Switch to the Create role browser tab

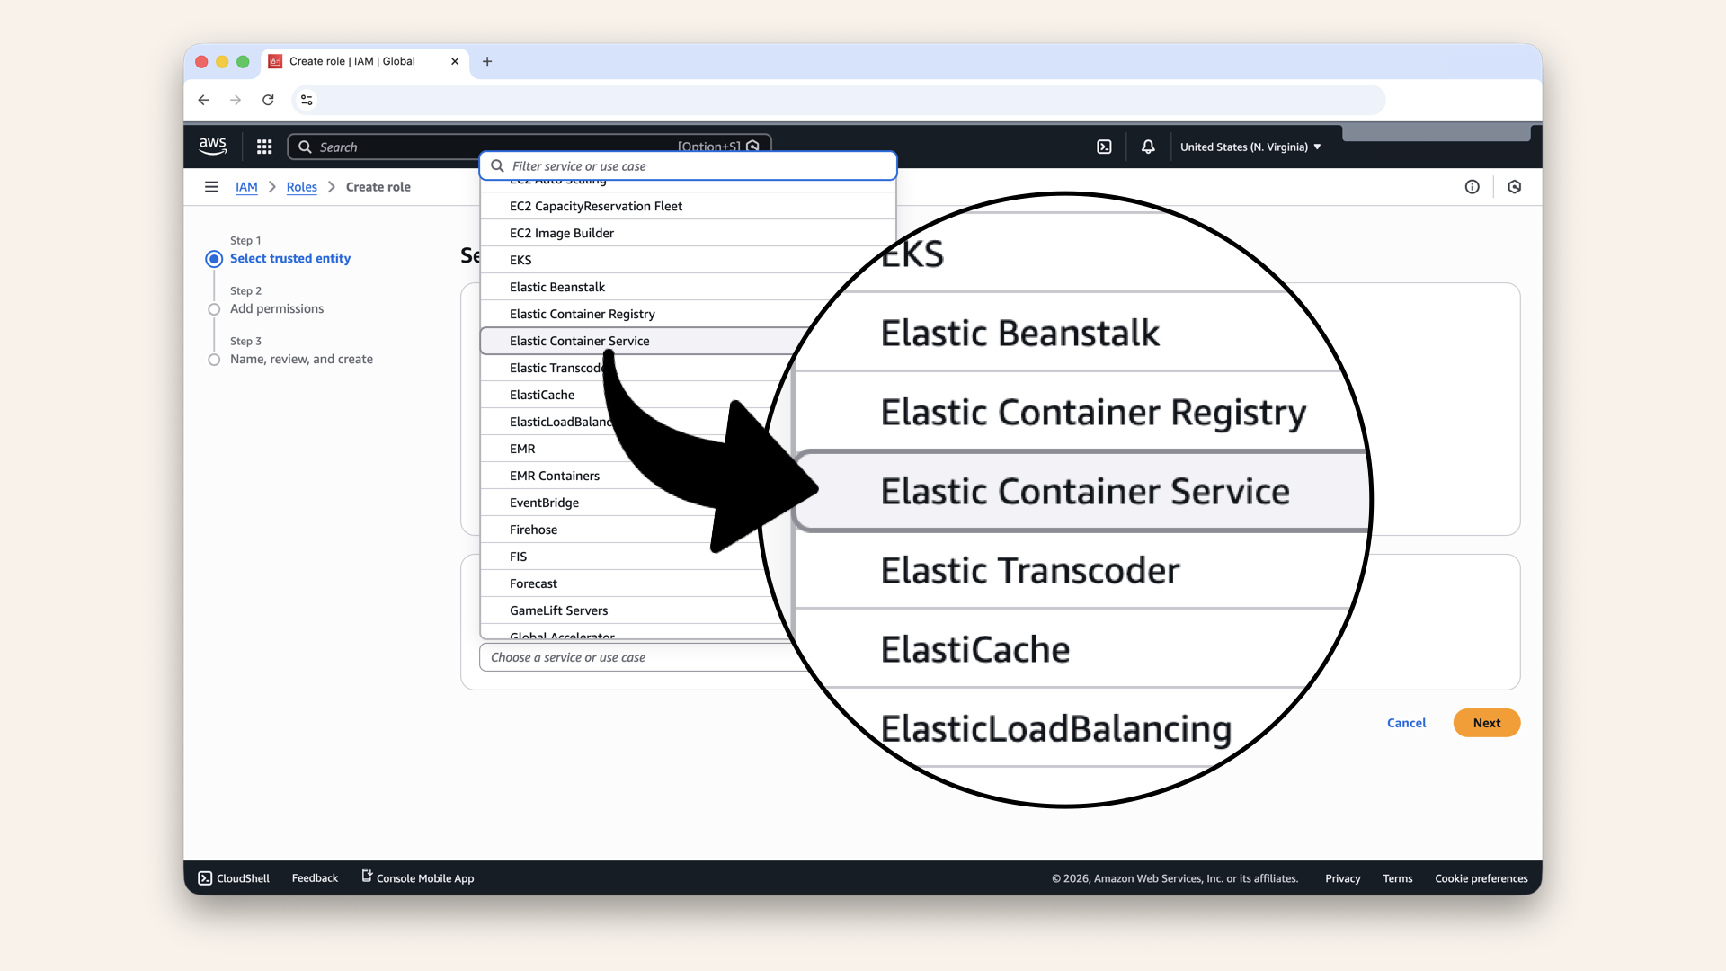coord(351,61)
